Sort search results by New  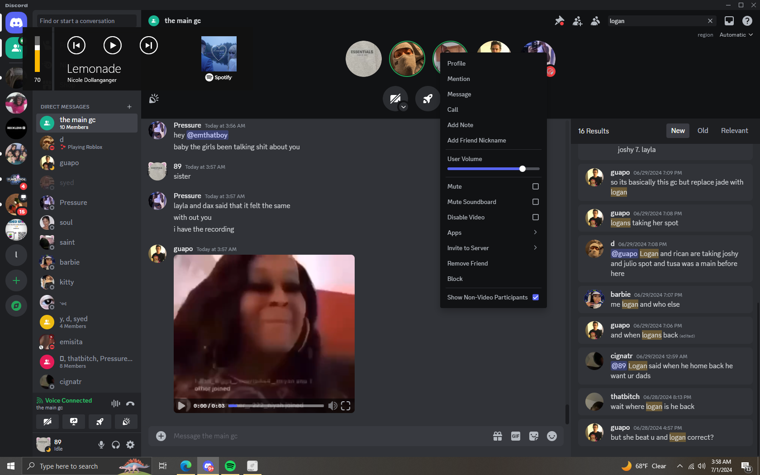678,131
